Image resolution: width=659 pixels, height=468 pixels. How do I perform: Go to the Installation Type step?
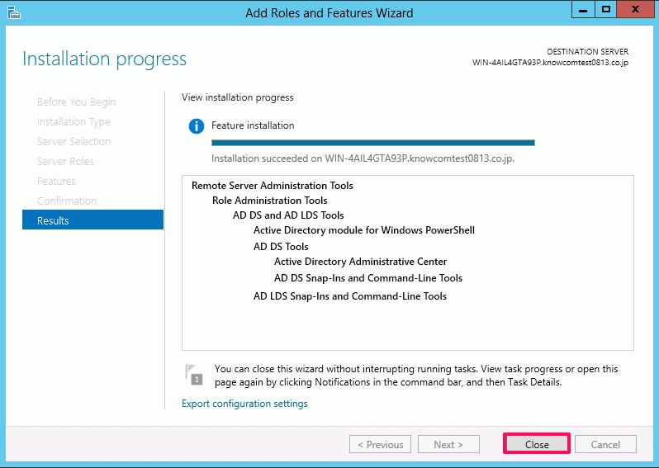(73, 122)
